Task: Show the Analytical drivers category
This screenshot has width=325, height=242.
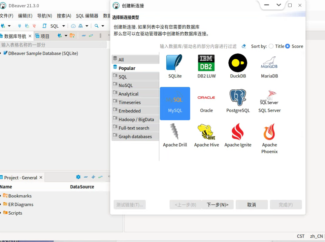Action: tap(136, 94)
